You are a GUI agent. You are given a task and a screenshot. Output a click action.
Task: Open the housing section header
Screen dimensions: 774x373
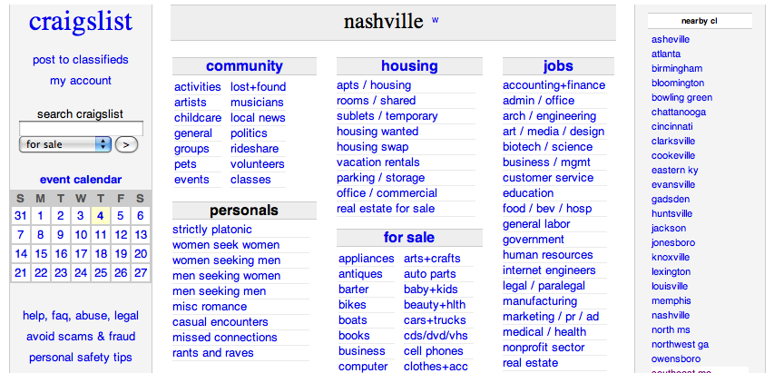(409, 66)
